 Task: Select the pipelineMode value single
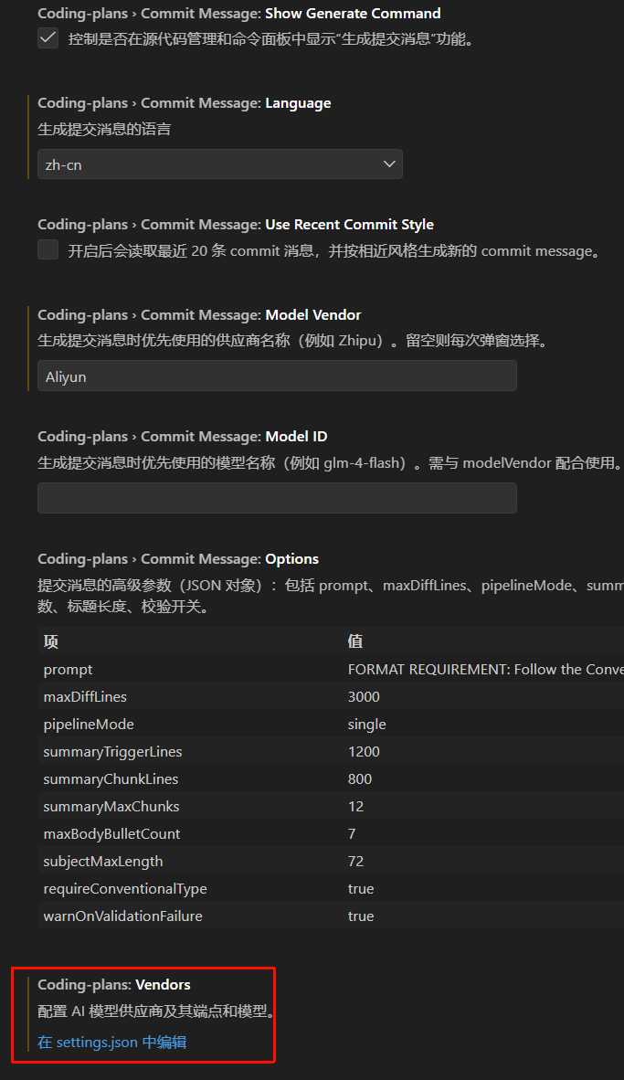coord(367,725)
